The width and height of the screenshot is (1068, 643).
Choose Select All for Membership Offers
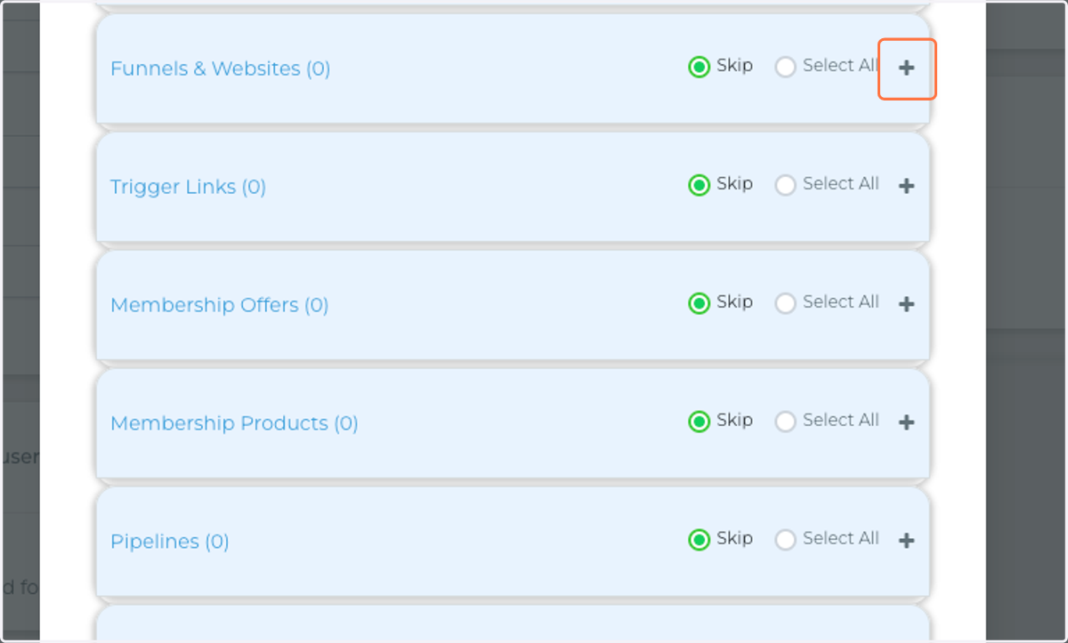click(785, 303)
